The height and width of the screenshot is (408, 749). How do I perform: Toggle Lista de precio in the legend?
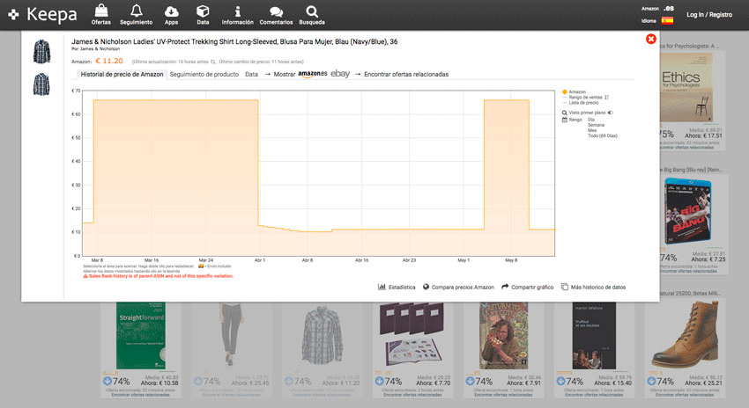click(581, 103)
